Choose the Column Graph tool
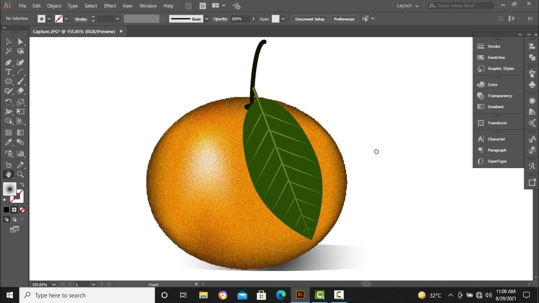 pos(21,154)
